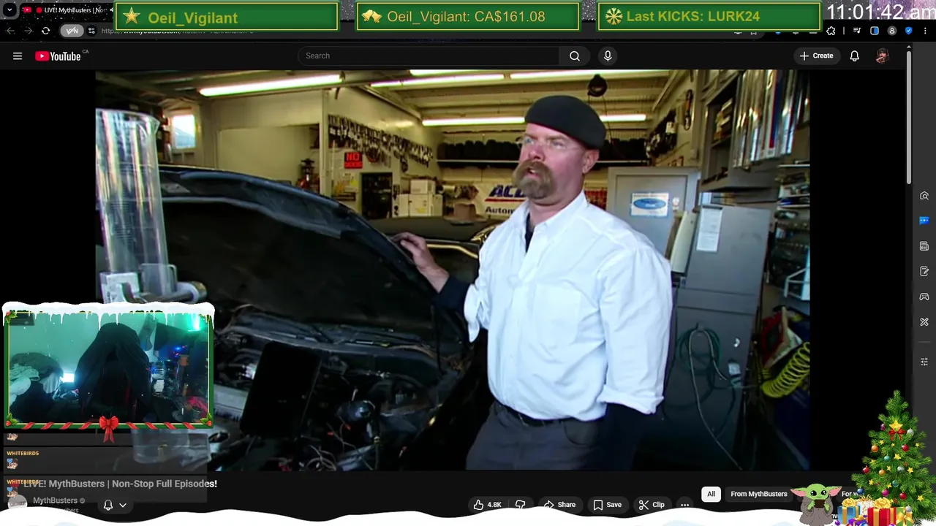Like the video with 4.8K likes
Image resolution: width=936 pixels, height=526 pixels.
(x=487, y=505)
